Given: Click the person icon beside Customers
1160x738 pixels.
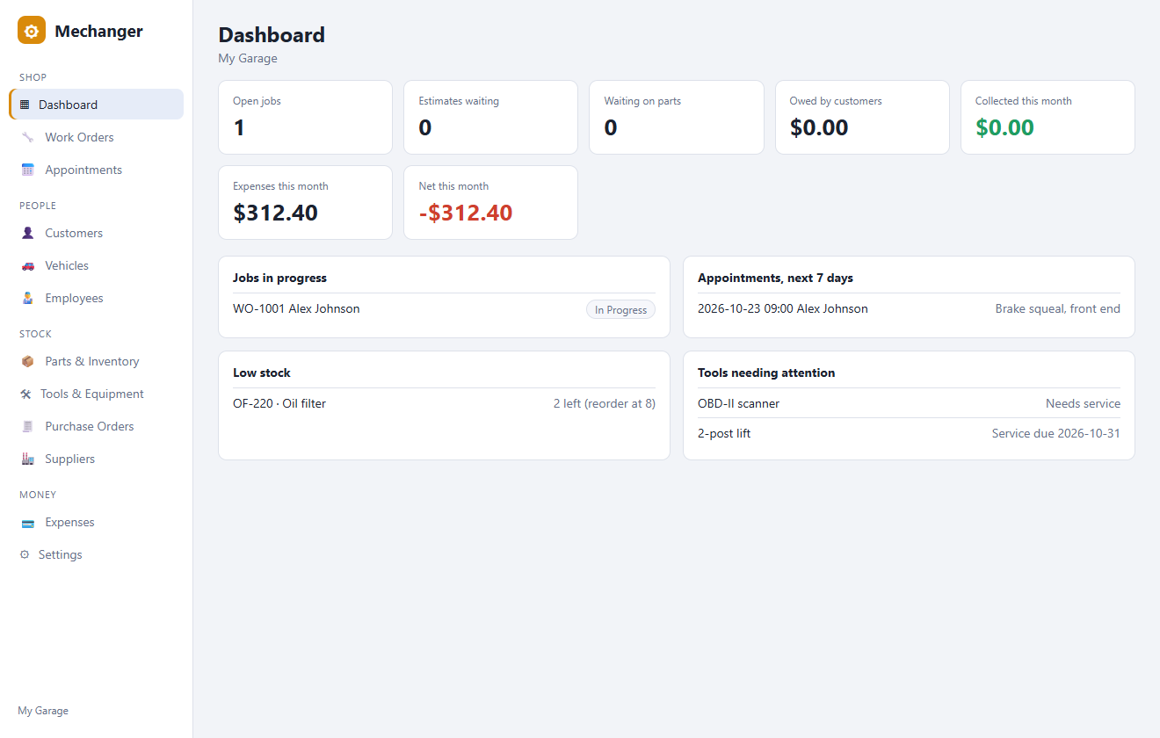Looking at the screenshot, I should click(x=27, y=233).
